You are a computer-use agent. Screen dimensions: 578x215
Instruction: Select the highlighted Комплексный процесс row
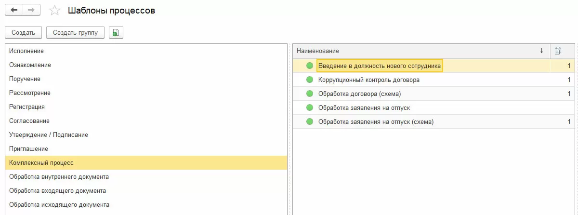146,162
